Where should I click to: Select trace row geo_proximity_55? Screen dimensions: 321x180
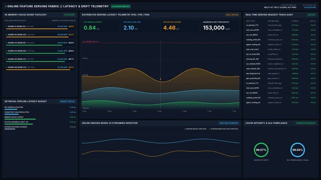click(280, 78)
